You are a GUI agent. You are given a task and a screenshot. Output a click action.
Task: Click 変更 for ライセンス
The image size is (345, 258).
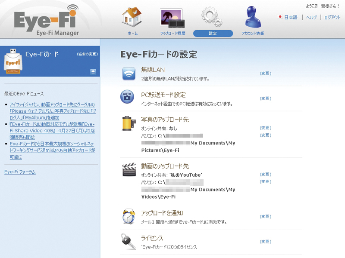pyautogui.click(x=266, y=241)
